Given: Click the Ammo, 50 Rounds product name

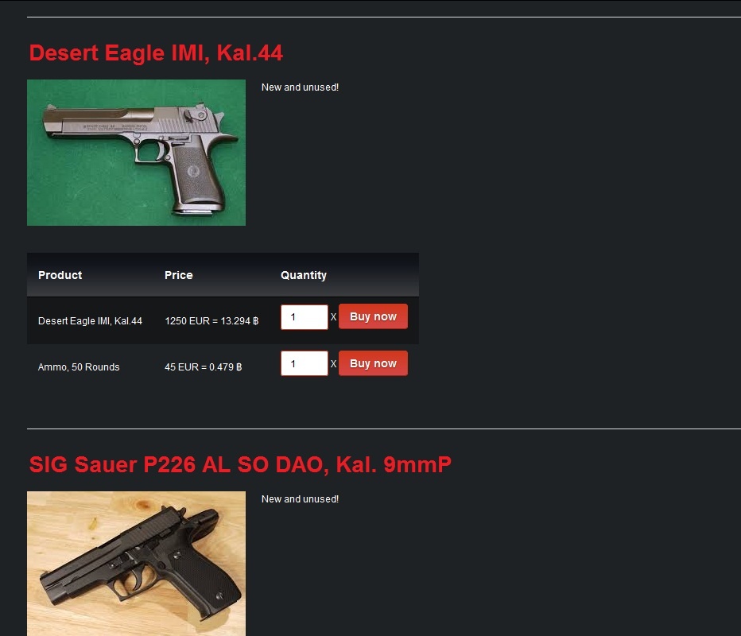Looking at the screenshot, I should (x=79, y=367).
